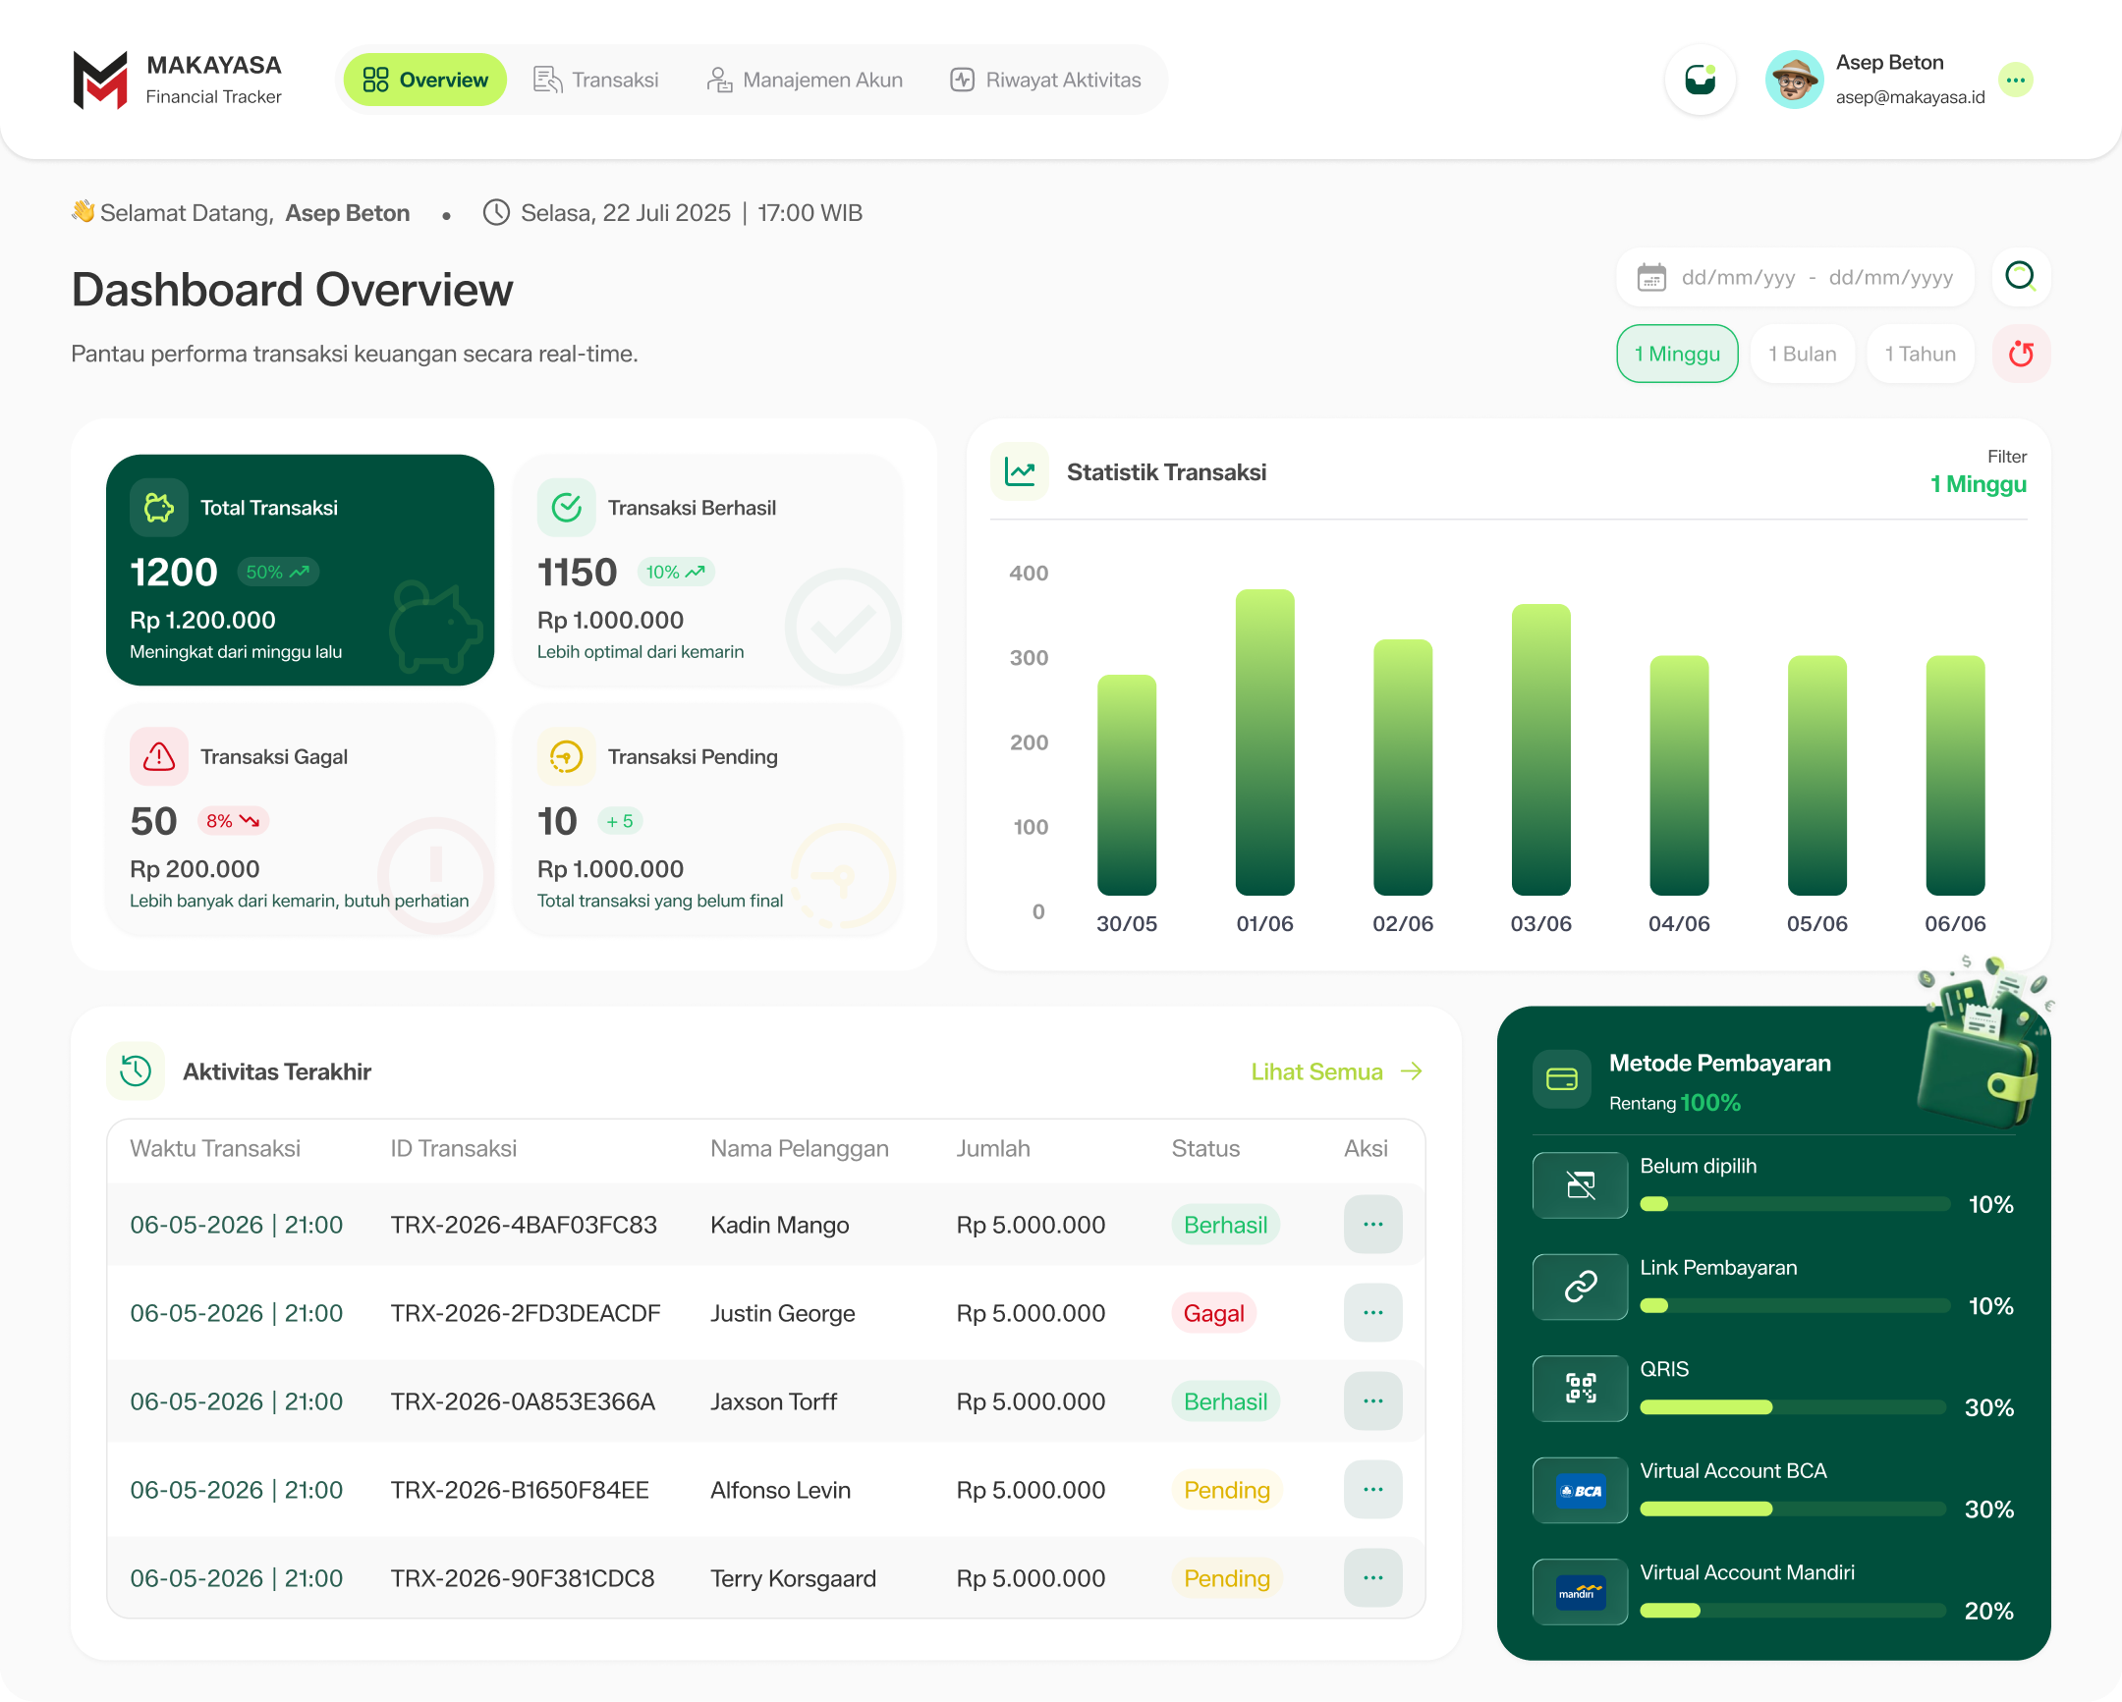Click the waving hand emoji icon
Image resolution: width=2122 pixels, height=1702 pixels.
(83, 210)
